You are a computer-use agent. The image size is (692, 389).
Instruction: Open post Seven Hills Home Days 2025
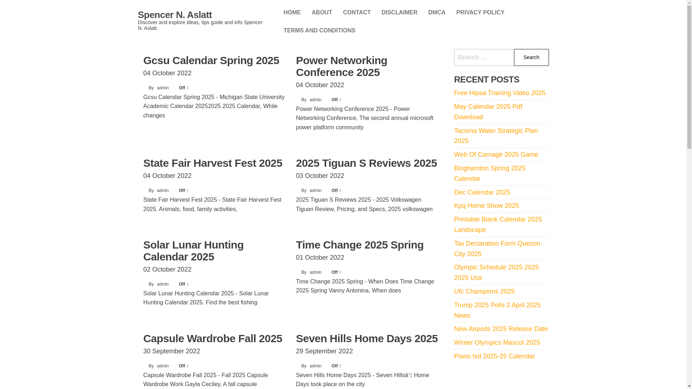coord(367,339)
